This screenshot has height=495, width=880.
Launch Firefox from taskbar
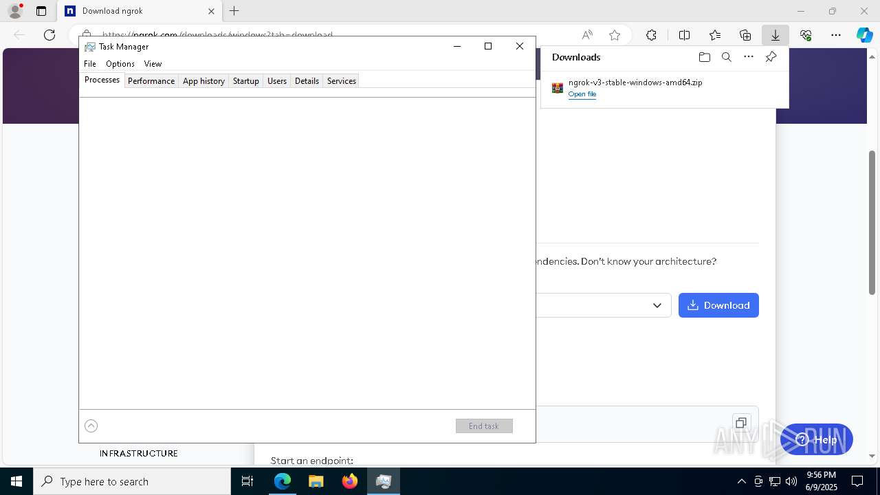(x=350, y=481)
